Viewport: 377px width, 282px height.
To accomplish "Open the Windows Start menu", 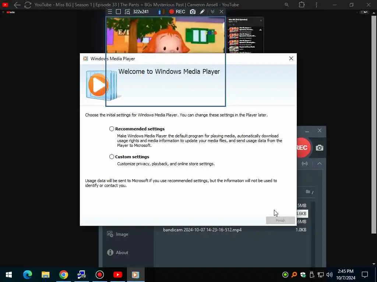I will (x=9, y=275).
